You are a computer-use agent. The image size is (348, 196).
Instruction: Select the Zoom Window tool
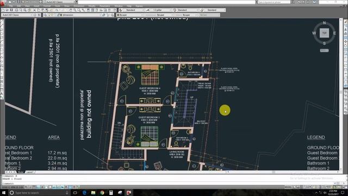[x=79, y=10]
